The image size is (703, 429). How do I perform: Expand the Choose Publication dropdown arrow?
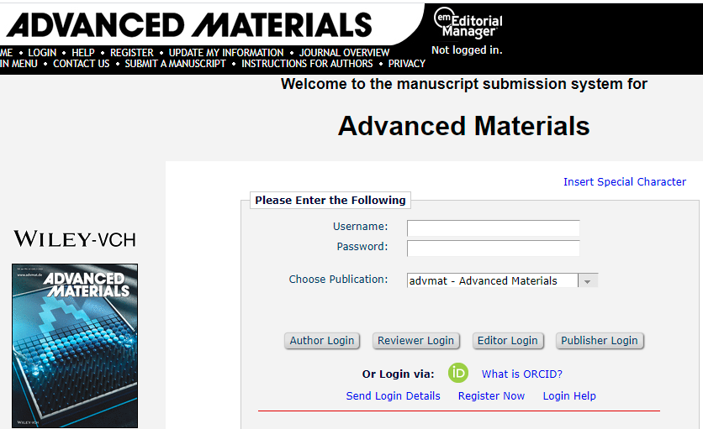pos(589,281)
